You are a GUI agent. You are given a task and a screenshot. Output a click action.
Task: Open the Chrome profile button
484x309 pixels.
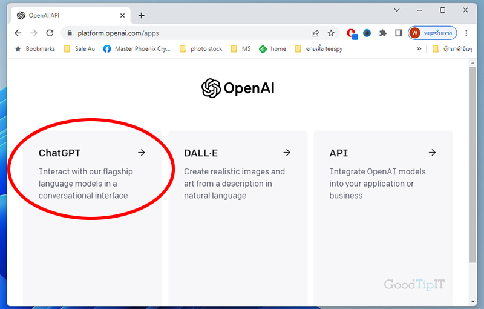(x=432, y=33)
